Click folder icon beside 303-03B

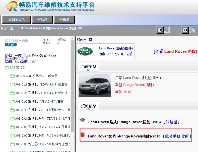(x=12, y=127)
